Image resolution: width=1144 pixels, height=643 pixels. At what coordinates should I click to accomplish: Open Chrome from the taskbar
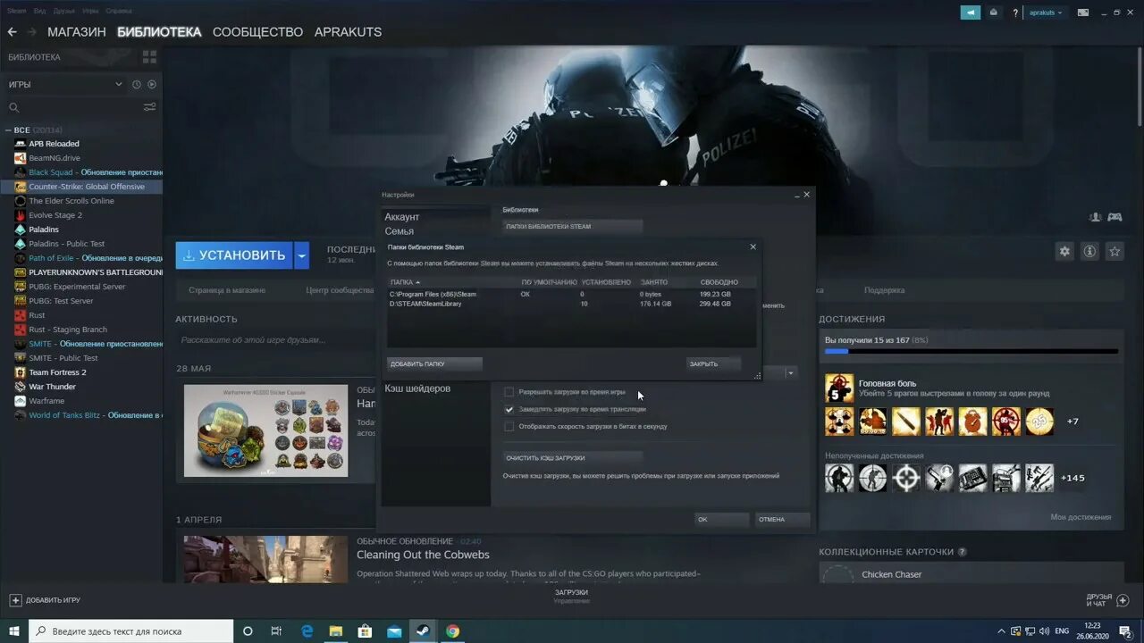tap(453, 630)
